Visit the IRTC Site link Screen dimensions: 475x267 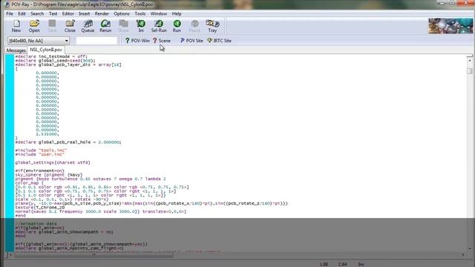219,41
